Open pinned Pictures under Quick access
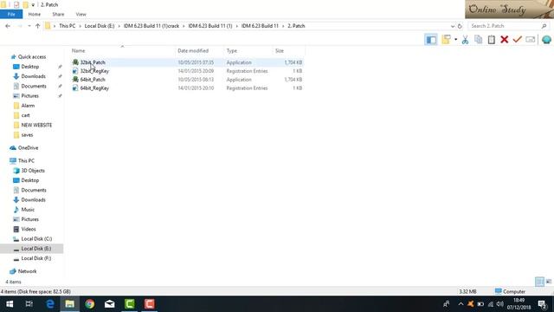Image resolution: width=554 pixels, height=312 pixels. 29,95
